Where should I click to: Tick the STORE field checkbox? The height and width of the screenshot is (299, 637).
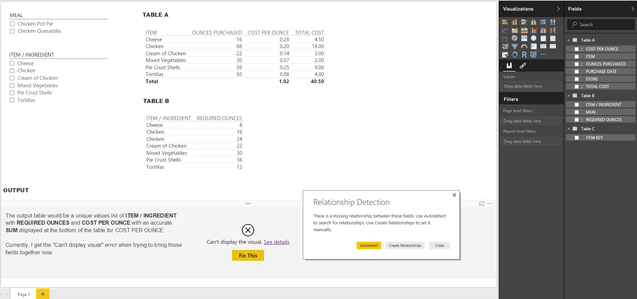click(577, 79)
